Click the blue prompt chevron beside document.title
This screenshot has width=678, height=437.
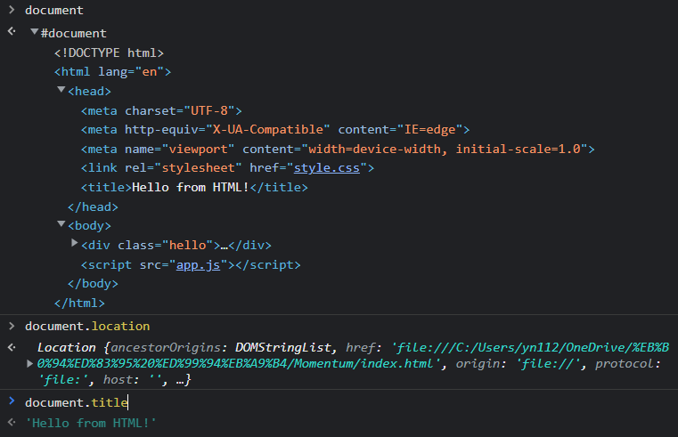coord(12,401)
